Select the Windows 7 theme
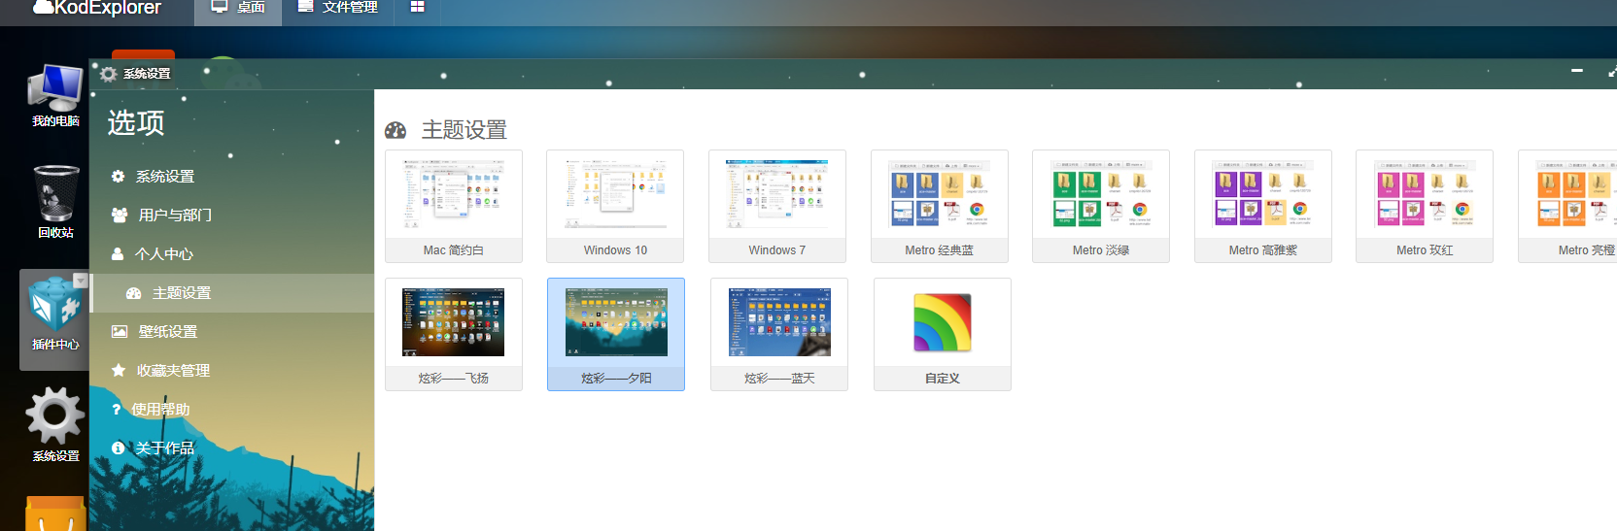The width and height of the screenshot is (1617, 531). pyautogui.click(x=777, y=206)
